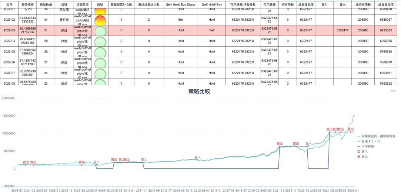Click the green light icon in 2022-07 row
The image size is (401, 196).
[x=100, y=74]
